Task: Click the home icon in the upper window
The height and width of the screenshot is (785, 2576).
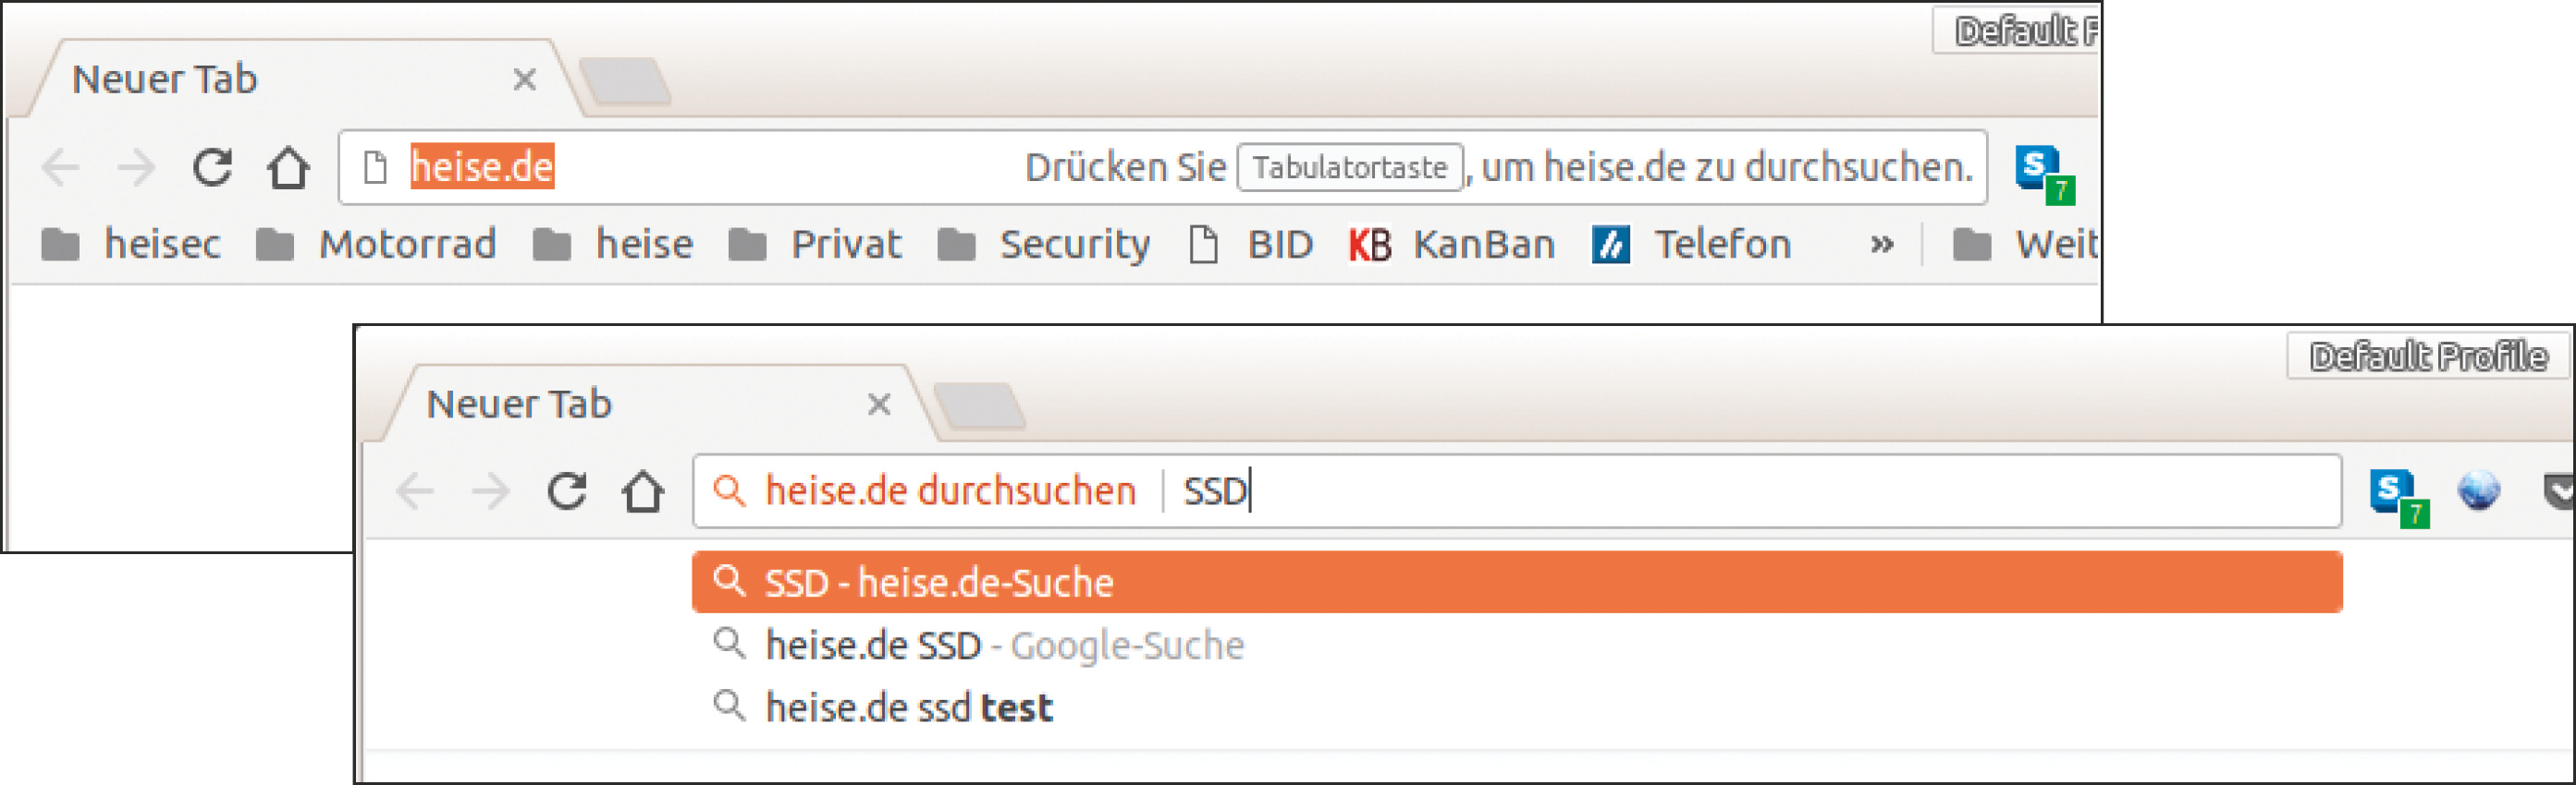Action: pyautogui.click(x=288, y=167)
